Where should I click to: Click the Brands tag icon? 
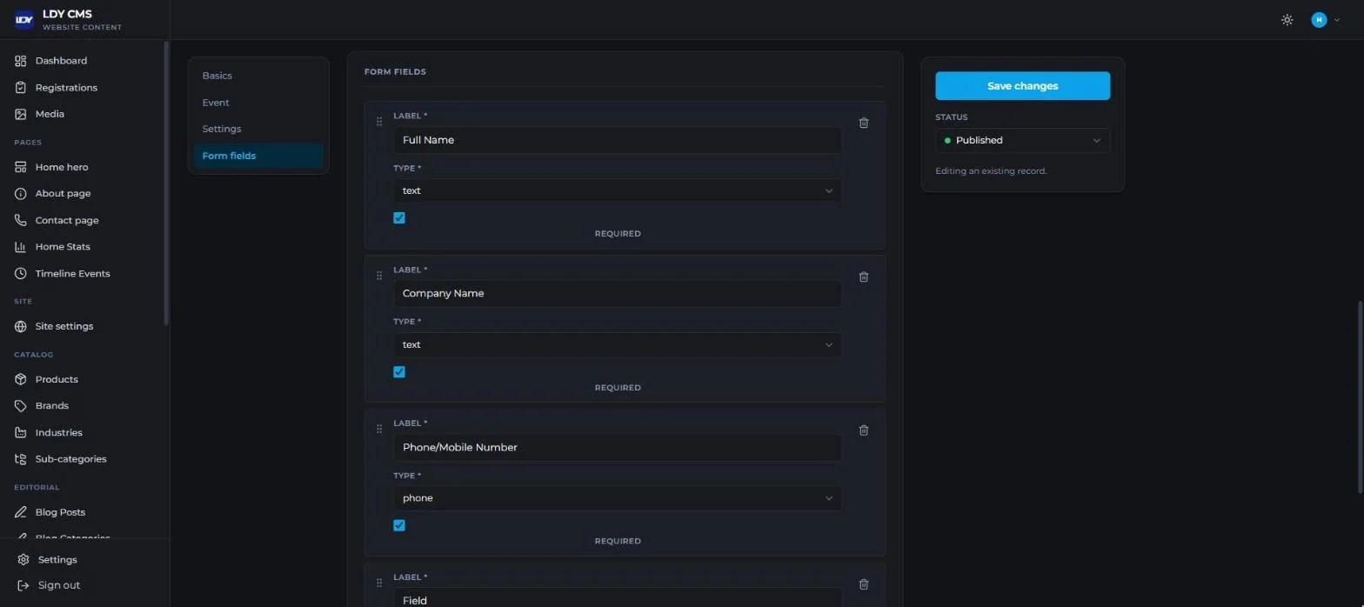(21, 406)
